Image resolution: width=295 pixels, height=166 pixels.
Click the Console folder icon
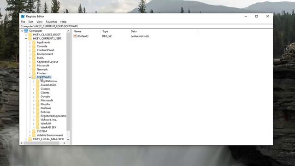click(x=34, y=46)
